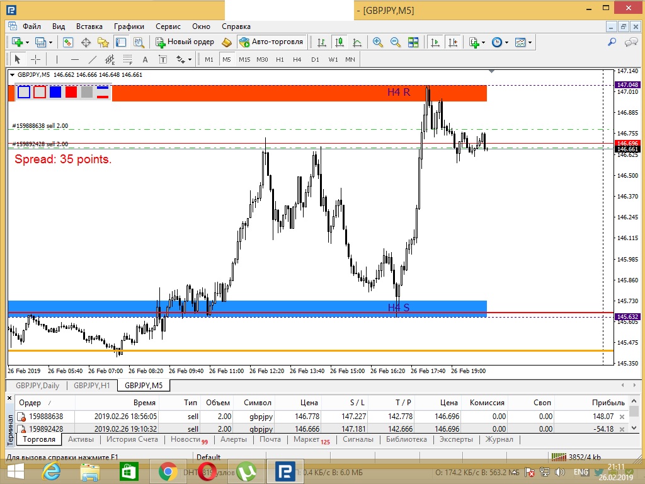Click the zoom in magnifier icon
The width and height of the screenshot is (645, 484).
coord(378,42)
